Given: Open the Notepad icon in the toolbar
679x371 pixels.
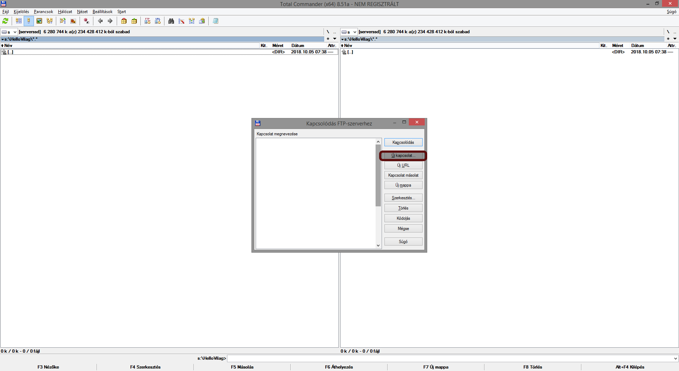Looking at the screenshot, I should coord(215,21).
